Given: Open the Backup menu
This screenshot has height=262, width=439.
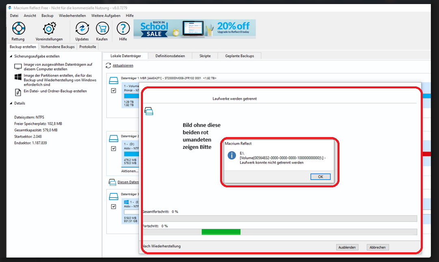Looking at the screenshot, I should pyautogui.click(x=48, y=16).
